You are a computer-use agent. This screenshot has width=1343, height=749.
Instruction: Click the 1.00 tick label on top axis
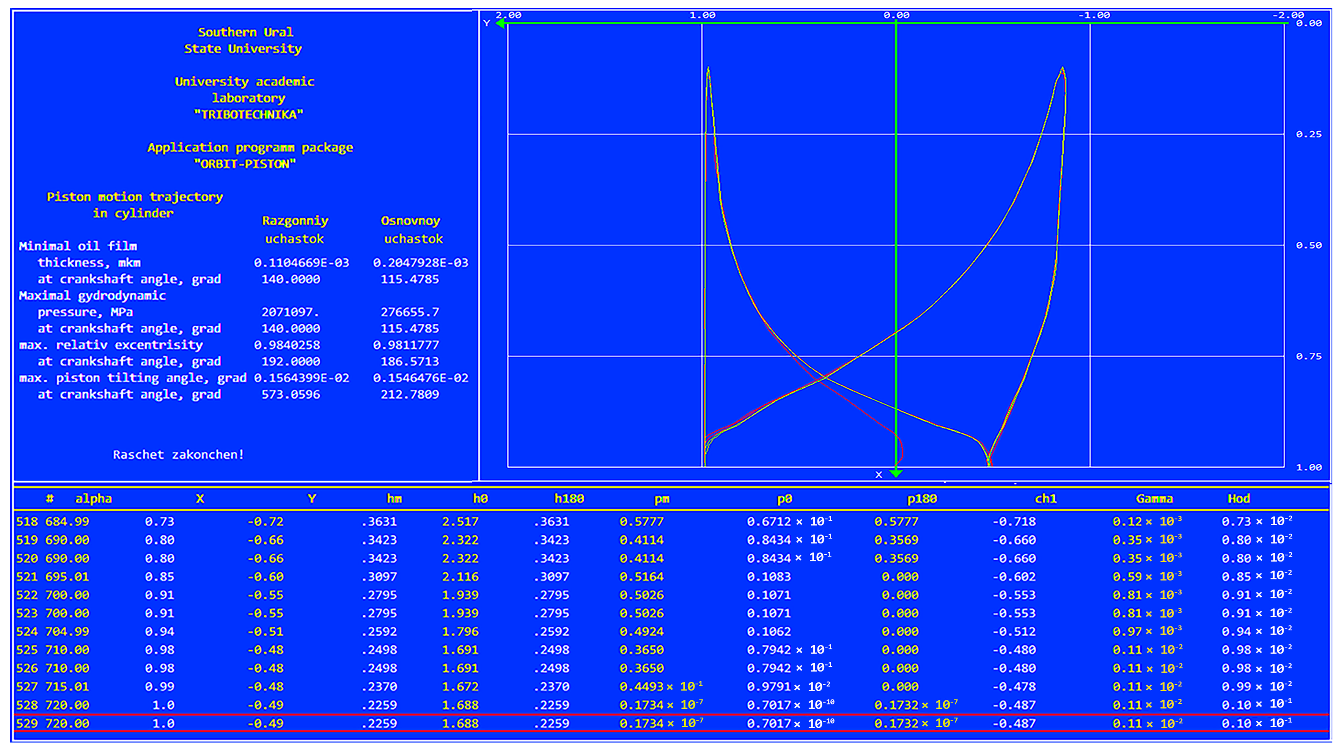[702, 15]
